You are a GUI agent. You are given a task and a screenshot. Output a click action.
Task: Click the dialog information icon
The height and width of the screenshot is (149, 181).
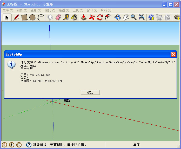pos(11,65)
